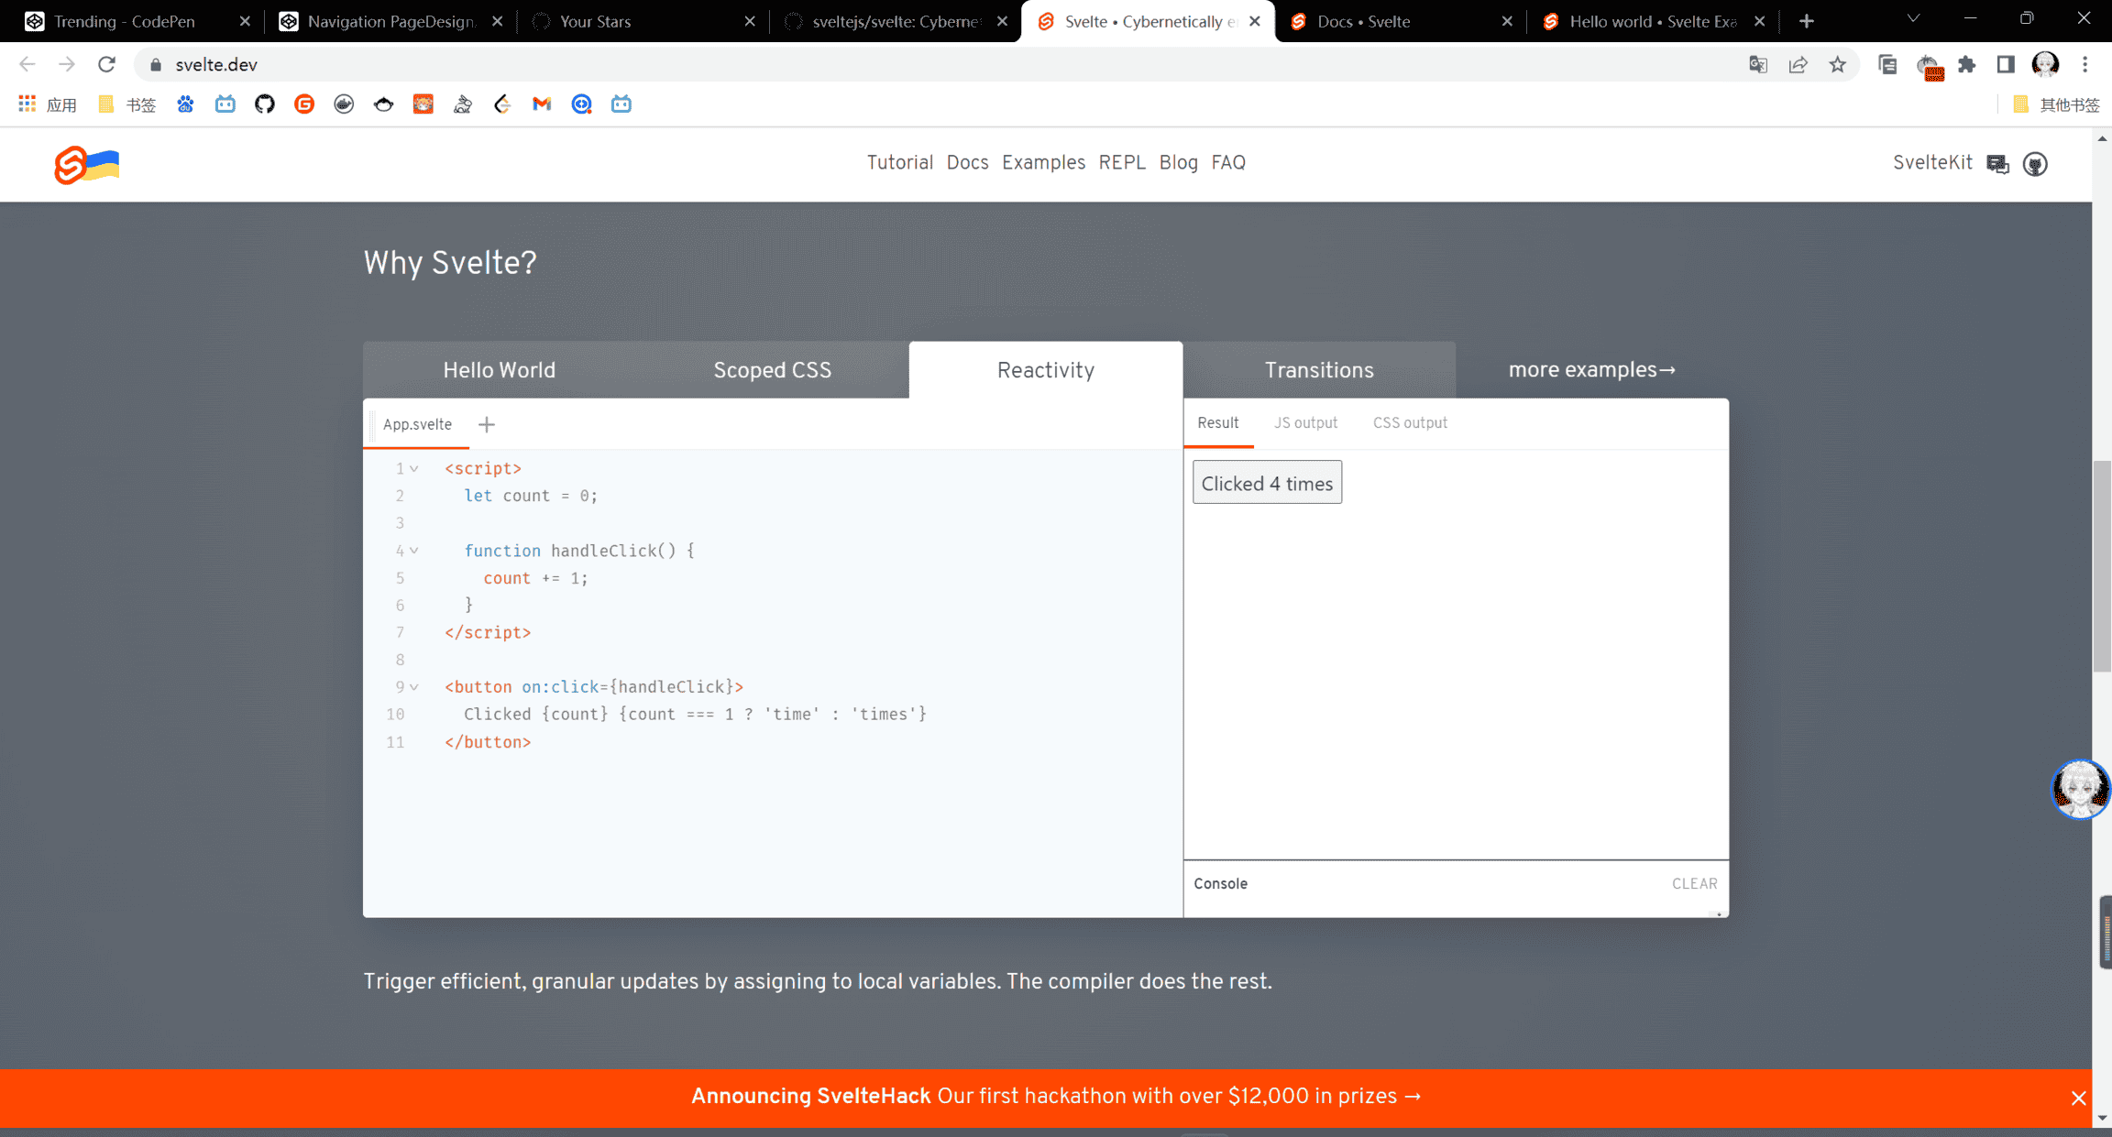
Task: Open the browser extensions puzzle icon
Action: click(x=1966, y=64)
